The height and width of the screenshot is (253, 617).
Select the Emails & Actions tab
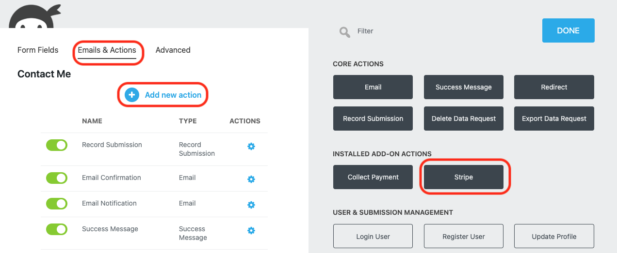pyautogui.click(x=107, y=50)
